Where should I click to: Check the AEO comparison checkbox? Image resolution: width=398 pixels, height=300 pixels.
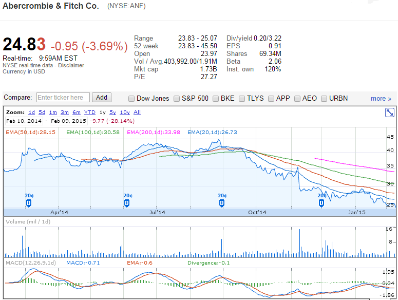pos(297,99)
